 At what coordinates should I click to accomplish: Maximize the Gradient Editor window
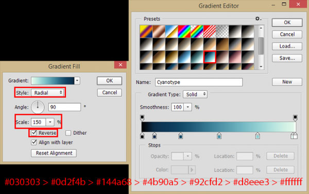(x=284, y=4)
